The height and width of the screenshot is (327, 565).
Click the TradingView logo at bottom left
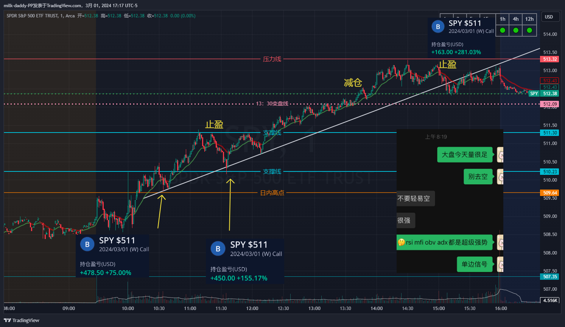(x=22, y=320)
